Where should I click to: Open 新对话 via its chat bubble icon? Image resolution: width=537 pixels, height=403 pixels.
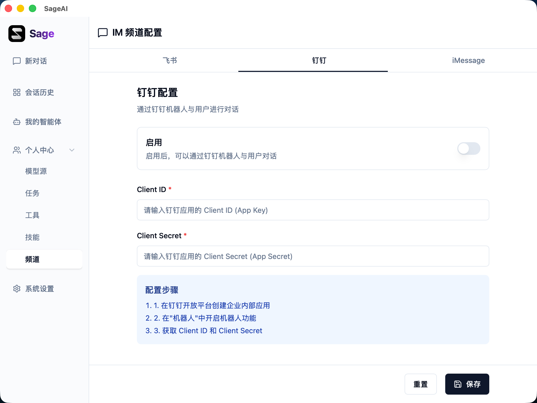(16, 61)
